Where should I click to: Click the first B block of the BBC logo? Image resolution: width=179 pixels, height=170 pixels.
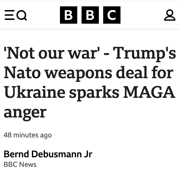point(68,15)
